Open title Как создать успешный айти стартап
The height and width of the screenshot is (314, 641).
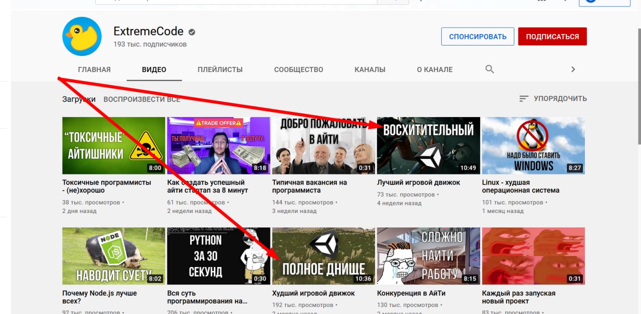click(208, 186)
